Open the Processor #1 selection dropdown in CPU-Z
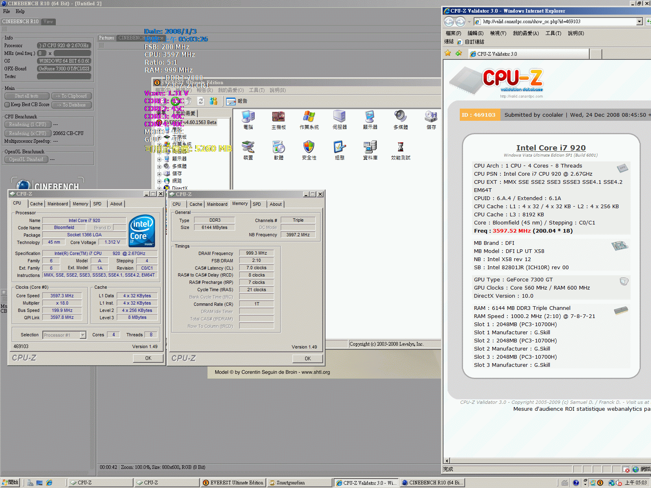The height and width of the screenshot is (488, 651). pos(83,335)
